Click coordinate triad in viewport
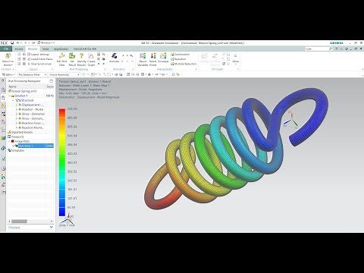 coord(291,121)
